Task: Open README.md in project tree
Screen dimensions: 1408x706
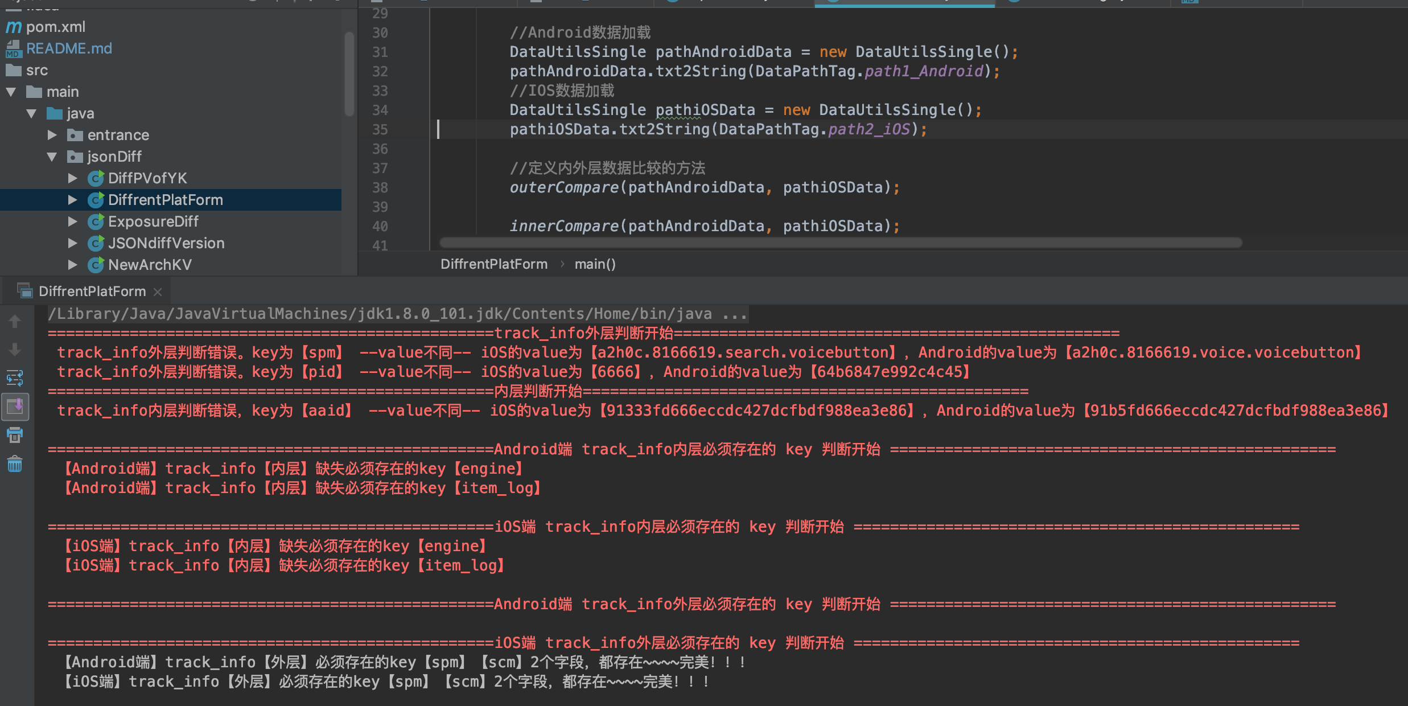Action: coord(68,48)
